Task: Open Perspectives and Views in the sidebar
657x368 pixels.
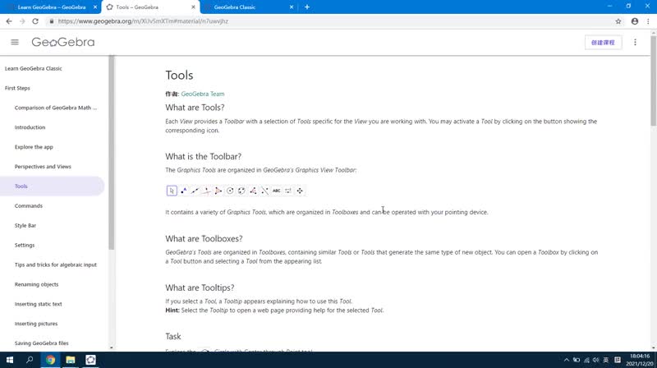Action: pyautogui.click(x=43, y=167)
